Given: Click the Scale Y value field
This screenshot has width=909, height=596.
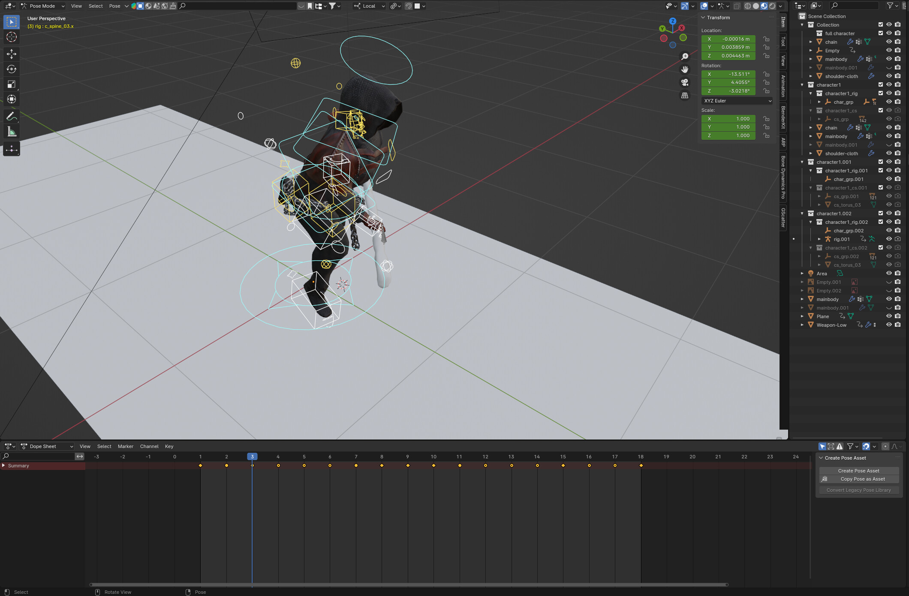Looking at the screenshot, I should point(728,127).
